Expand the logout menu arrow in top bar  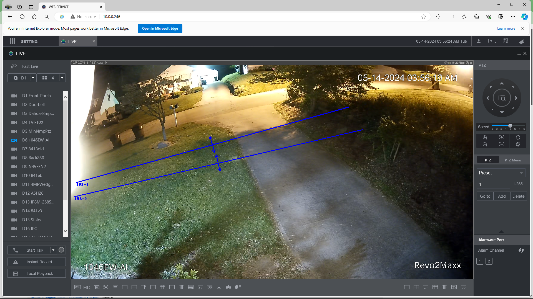coord(496,42)
